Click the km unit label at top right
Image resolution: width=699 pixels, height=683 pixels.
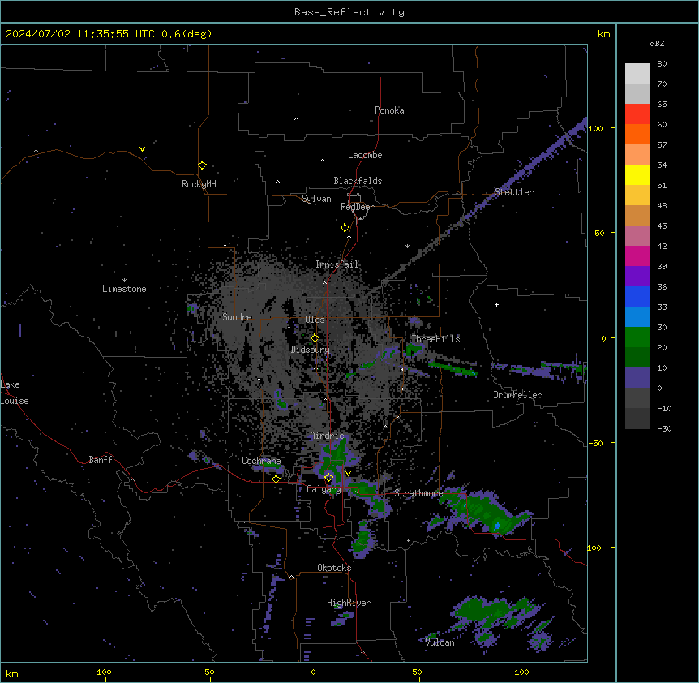click(x=603, y=34)
